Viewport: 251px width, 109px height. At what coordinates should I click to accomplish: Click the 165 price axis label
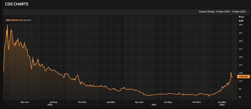(241, 65)
